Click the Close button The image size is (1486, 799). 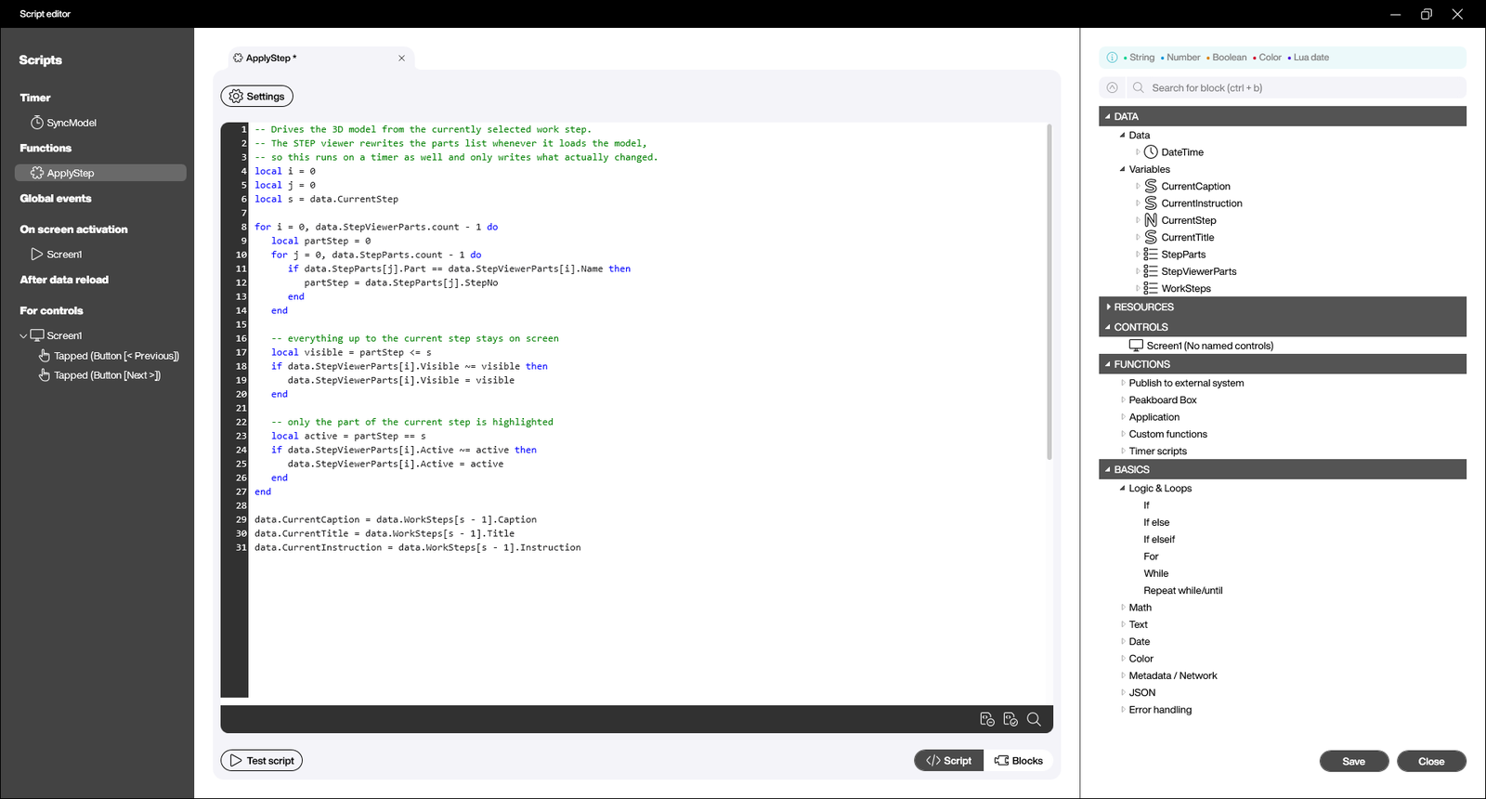coord(1431,761)
